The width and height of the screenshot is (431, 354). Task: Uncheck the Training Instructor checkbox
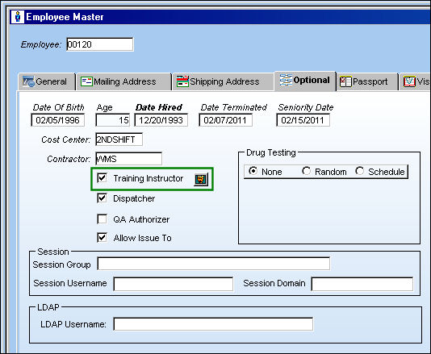click(102, 178)
